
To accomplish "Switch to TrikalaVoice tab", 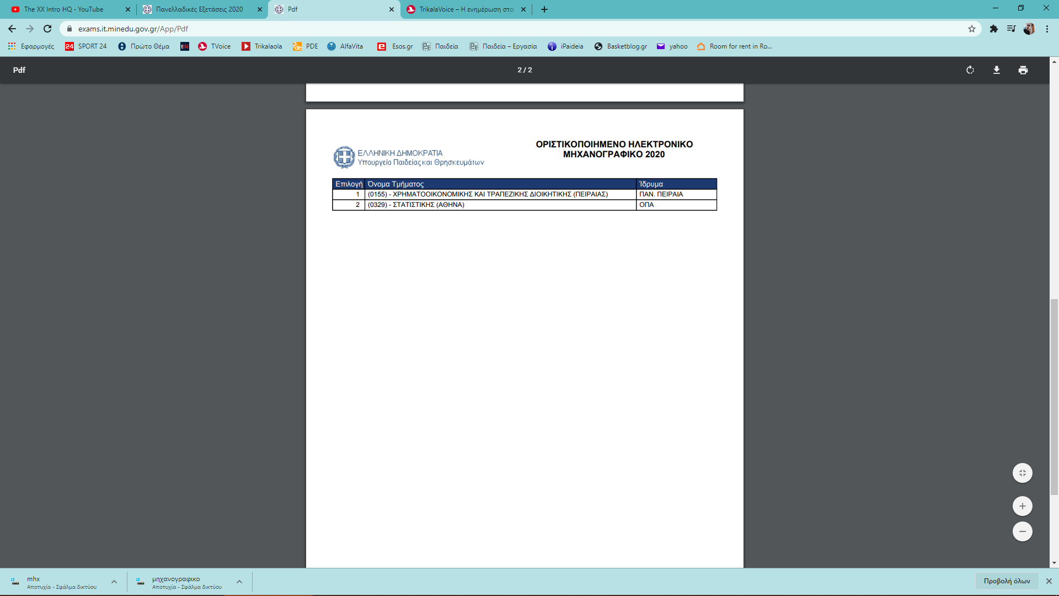I will [x=465, y=9].
